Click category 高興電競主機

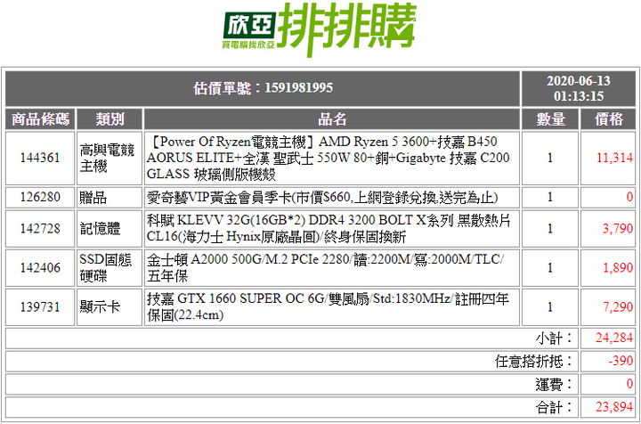point(107,158)
